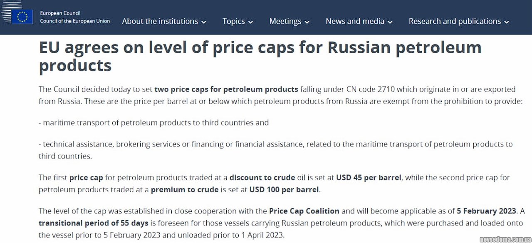Image resolution: width=532 pixels, height=243 pixels.
Task: Click the bold 'USD 45 per barrel' text
Action: pyautogui.click(x=369, y=178)
